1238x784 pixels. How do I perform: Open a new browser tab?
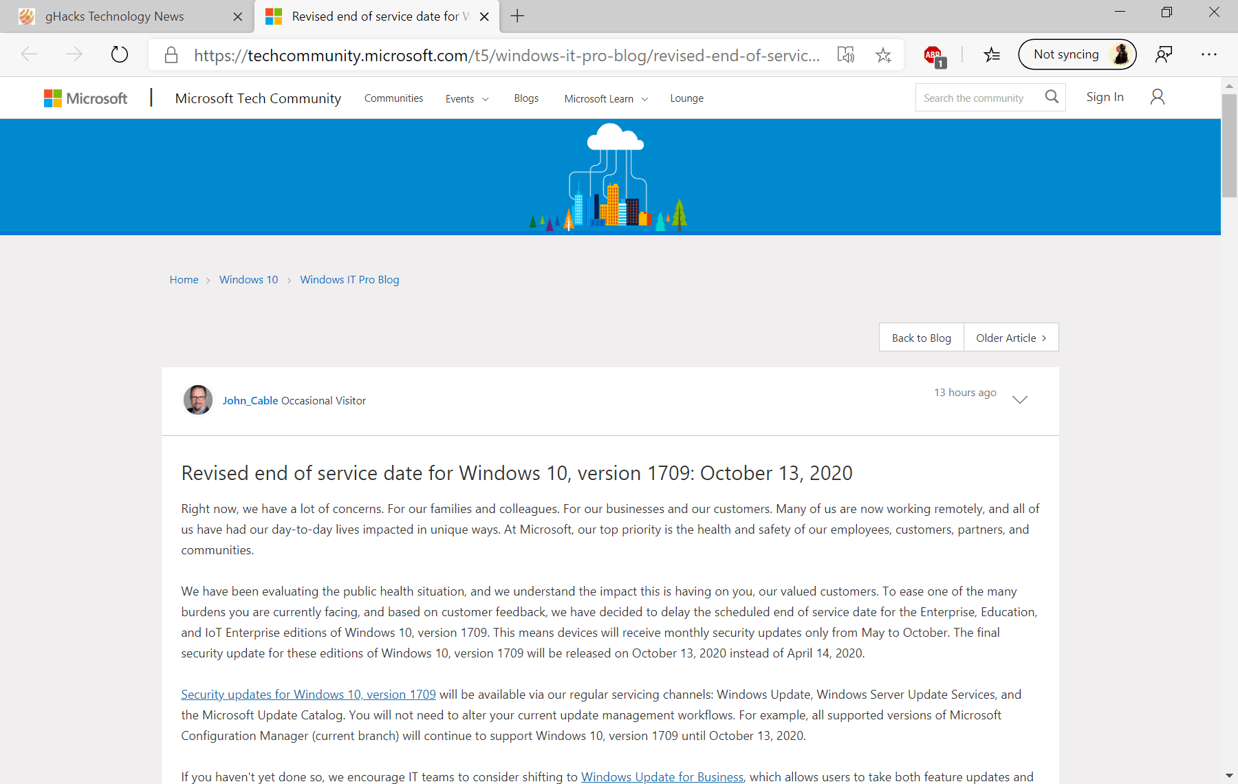pos(517,16)
